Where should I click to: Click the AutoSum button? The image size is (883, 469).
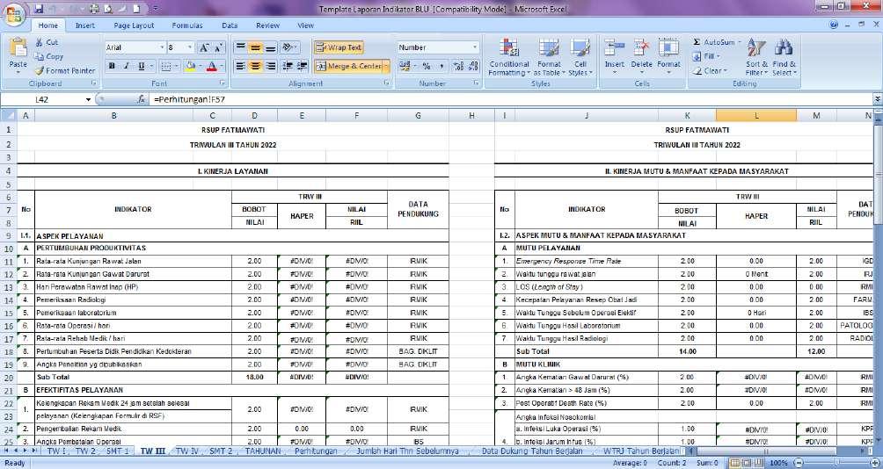(716, 42)
